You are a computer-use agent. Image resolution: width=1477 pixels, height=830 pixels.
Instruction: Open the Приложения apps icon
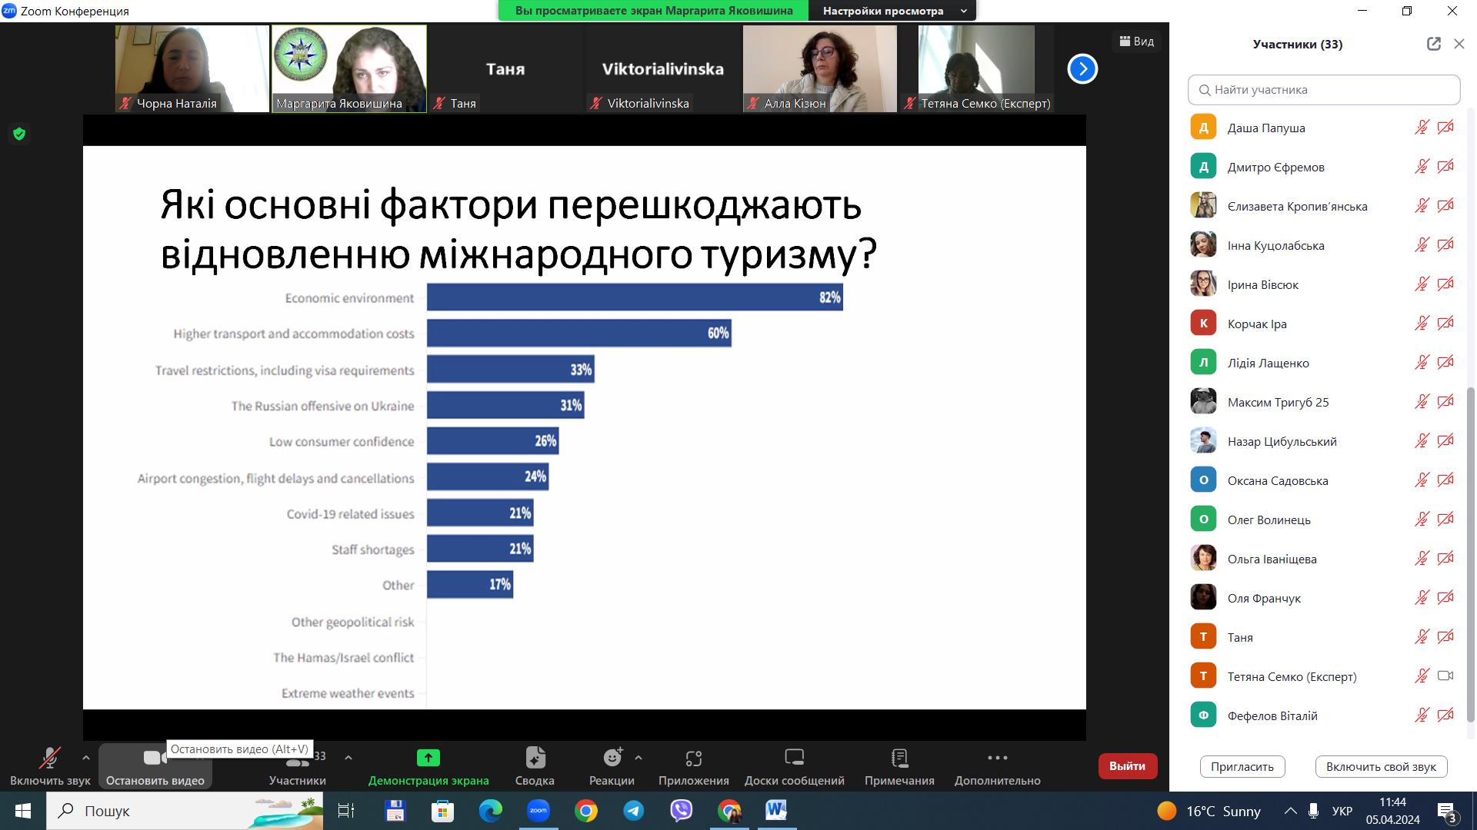pos(693,759)
